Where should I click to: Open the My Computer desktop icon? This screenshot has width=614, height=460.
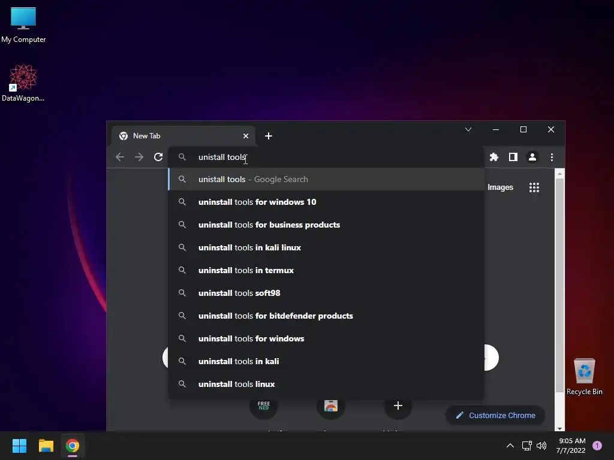coord(23,25)
